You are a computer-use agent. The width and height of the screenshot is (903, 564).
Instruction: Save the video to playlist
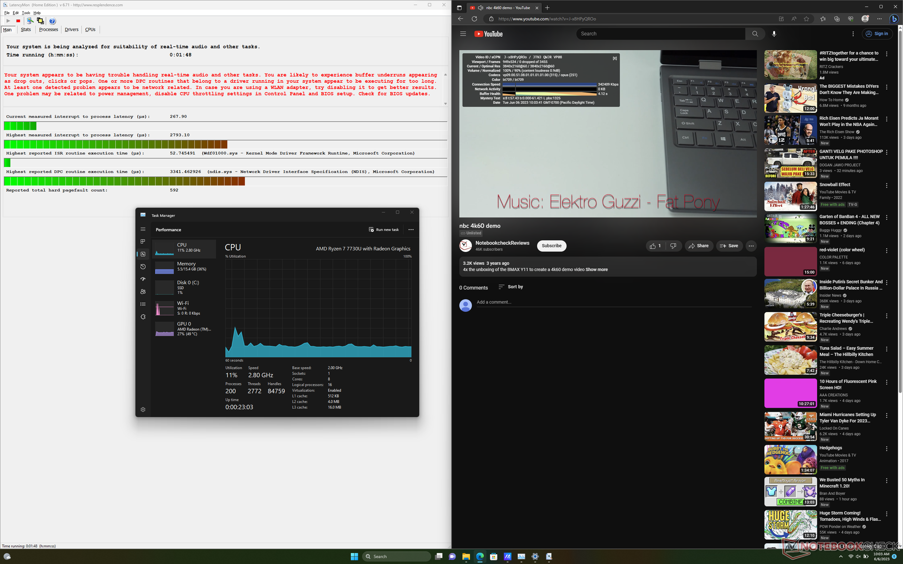(x=729, y=246)
